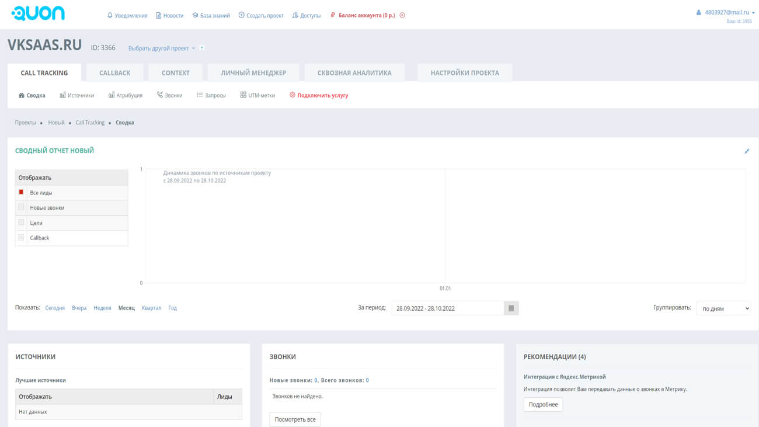Click the phone icon for Звонки
The height and width of the screenshot is (427, 759).
(160, 95)
